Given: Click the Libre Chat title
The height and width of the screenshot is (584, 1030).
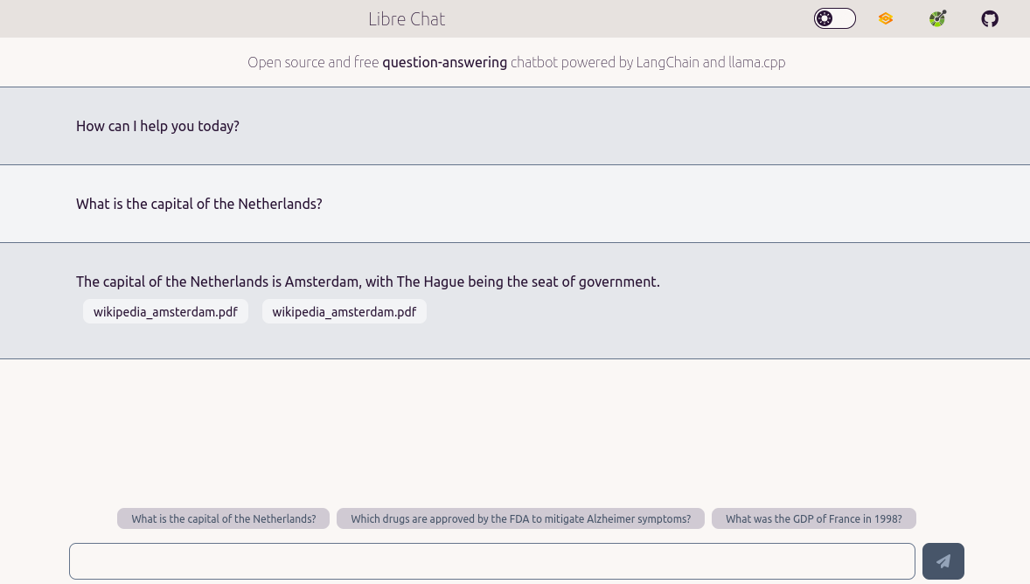Looking at the screenshot, I should 407,18.
